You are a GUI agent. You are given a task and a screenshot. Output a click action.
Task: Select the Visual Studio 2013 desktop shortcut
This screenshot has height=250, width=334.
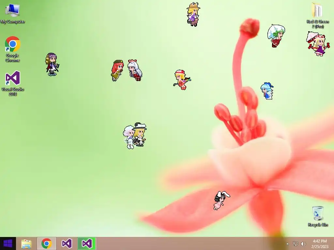[13, 83]
